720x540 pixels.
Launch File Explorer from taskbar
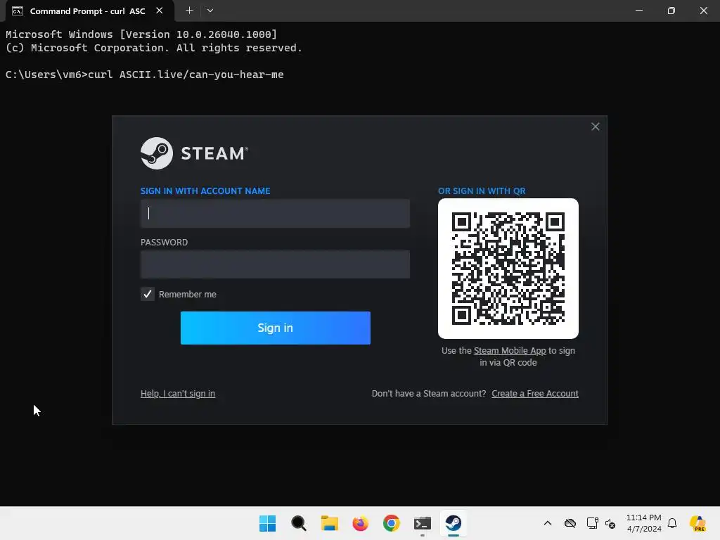tap(329, 523)
